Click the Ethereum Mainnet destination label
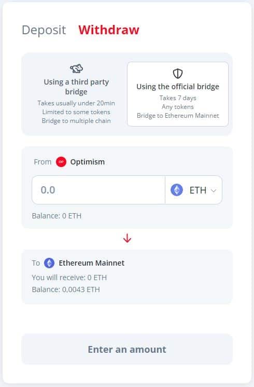This screenshot has width=254, height=387. tap(91, 263)
